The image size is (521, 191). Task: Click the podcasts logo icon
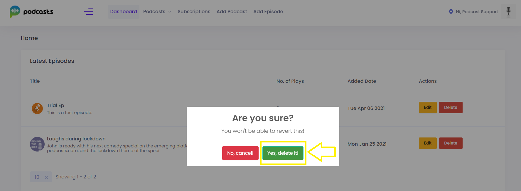click(x=15, y=11)
